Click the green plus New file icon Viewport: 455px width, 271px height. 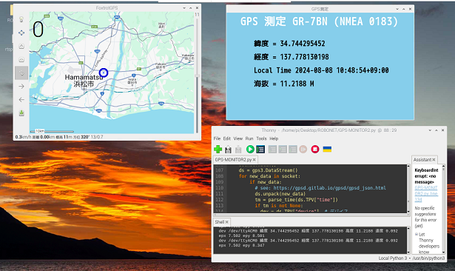coord(218,150)
